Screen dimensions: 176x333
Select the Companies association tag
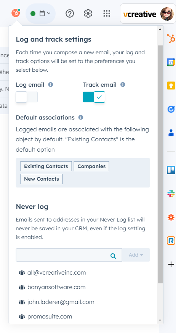[x=91, y=166]
